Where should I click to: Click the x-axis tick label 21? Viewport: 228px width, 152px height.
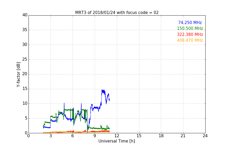(x=183, y=136)
